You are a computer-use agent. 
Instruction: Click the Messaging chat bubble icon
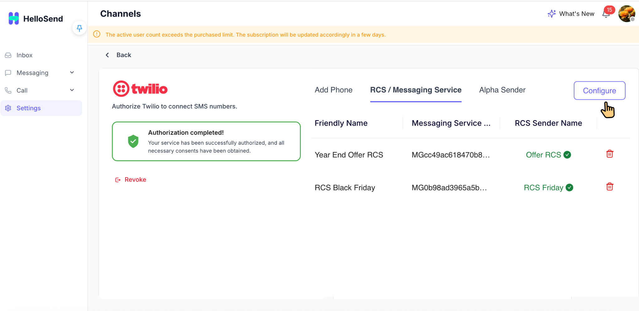[8, 73]
